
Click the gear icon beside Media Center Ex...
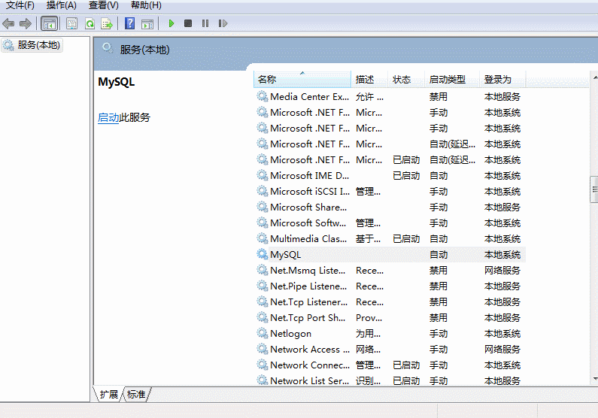click(x=263, y=96)
